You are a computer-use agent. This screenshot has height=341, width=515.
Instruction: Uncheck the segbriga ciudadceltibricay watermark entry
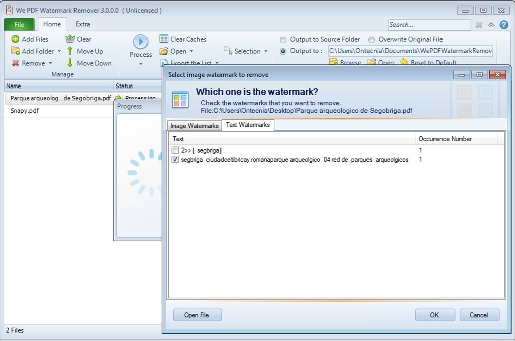click(174, 160)
